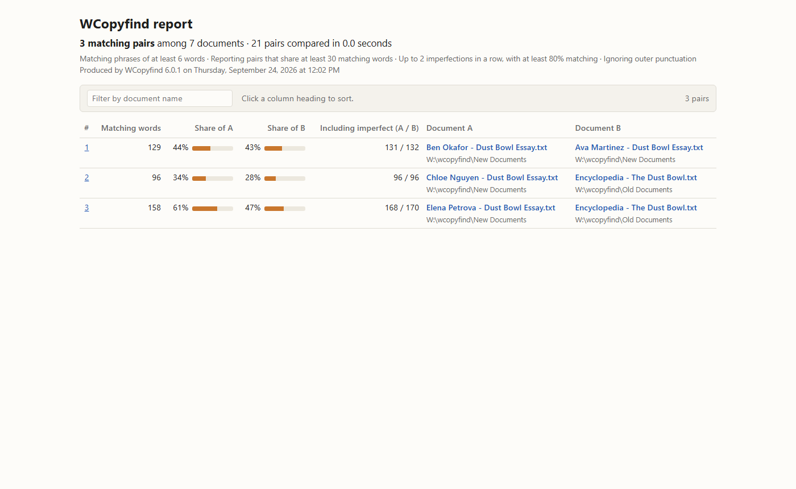The height and width of the screenshot is (489, 796).
Task: Click the 168 / 170 imperfect value
Action: tap(402, 208)
